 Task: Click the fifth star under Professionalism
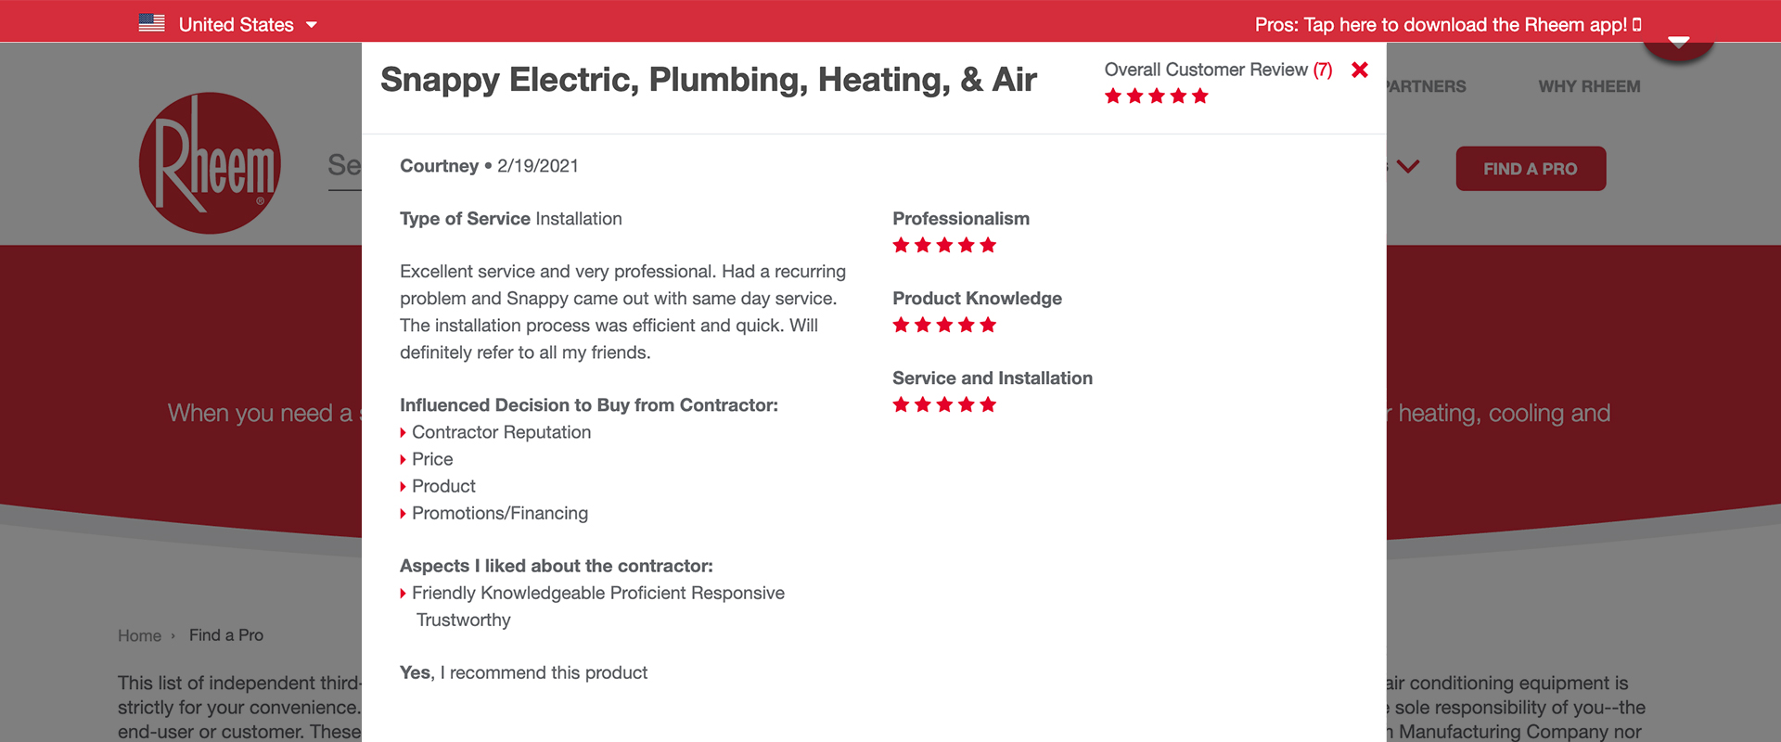pyautogui.click(x=989, y=245)
